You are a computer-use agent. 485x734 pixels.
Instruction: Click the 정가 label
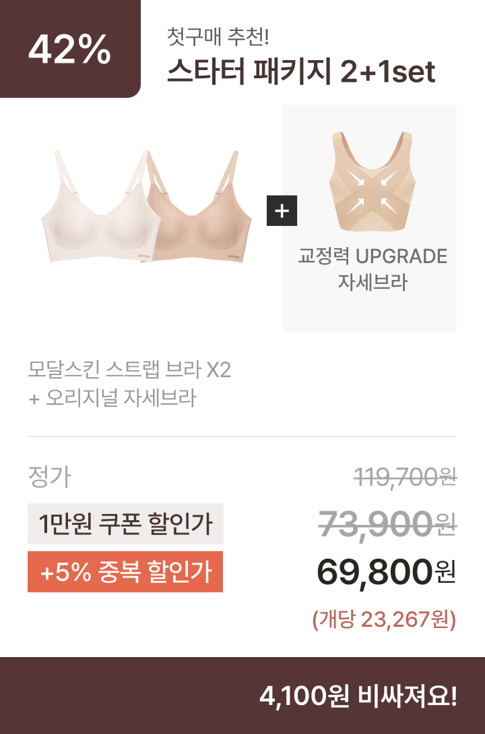(x=50, y=476)
